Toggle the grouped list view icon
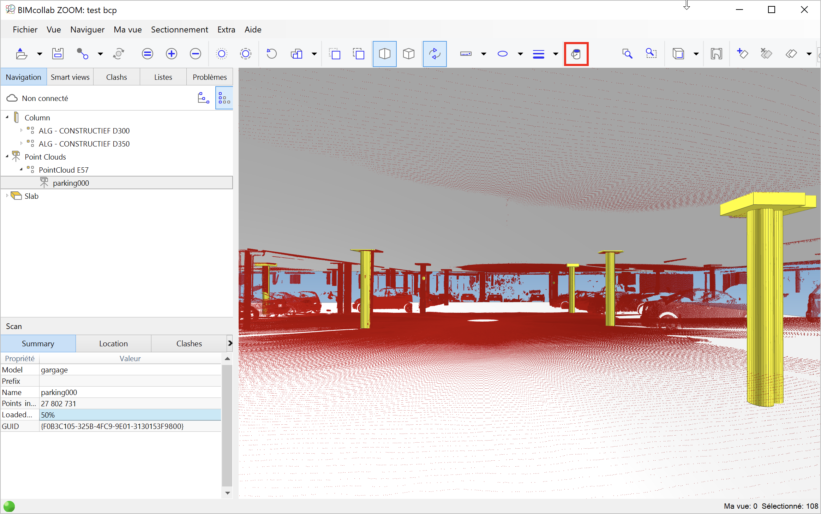Image resolution: width=821 pixels, height=514 pixels. click(x=224, y=98)
